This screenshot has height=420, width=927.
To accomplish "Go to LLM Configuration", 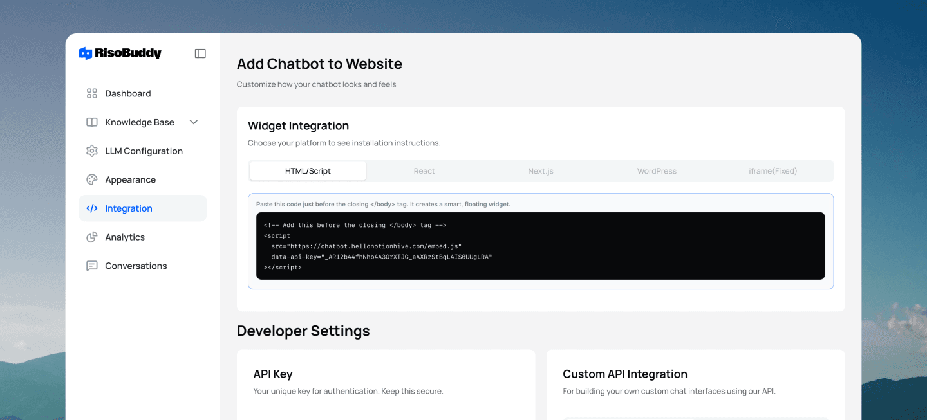I will click(x=143, y=151).
